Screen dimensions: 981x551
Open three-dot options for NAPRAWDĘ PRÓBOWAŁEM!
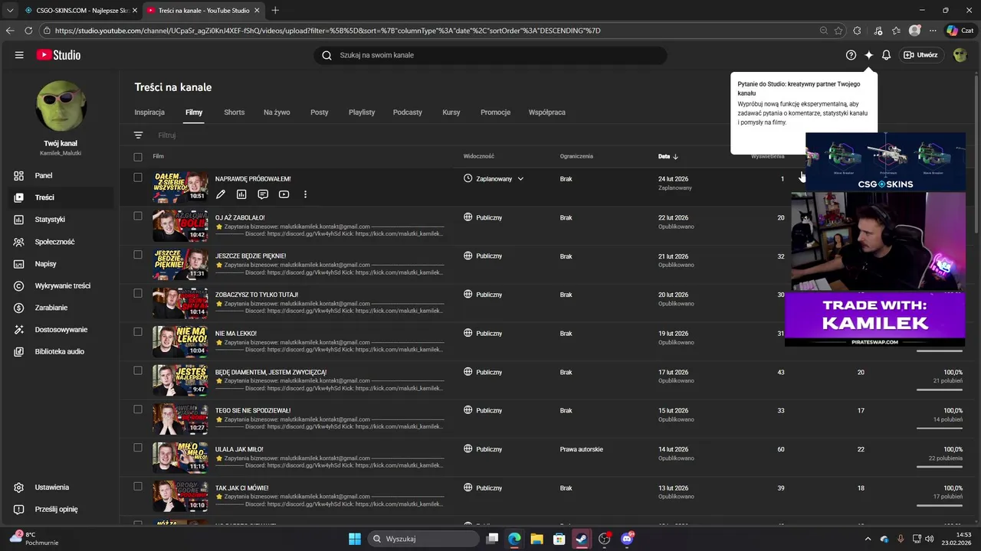coord(305,194)
